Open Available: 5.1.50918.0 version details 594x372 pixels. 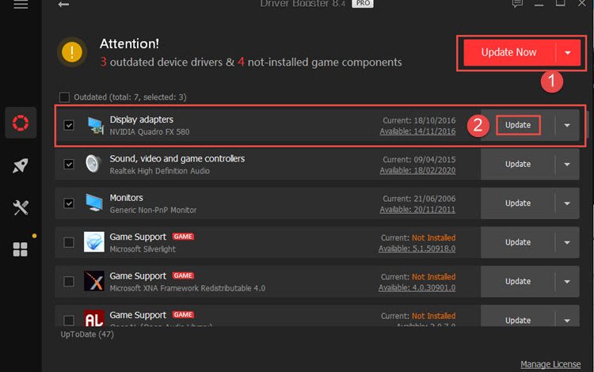point(417,249)
